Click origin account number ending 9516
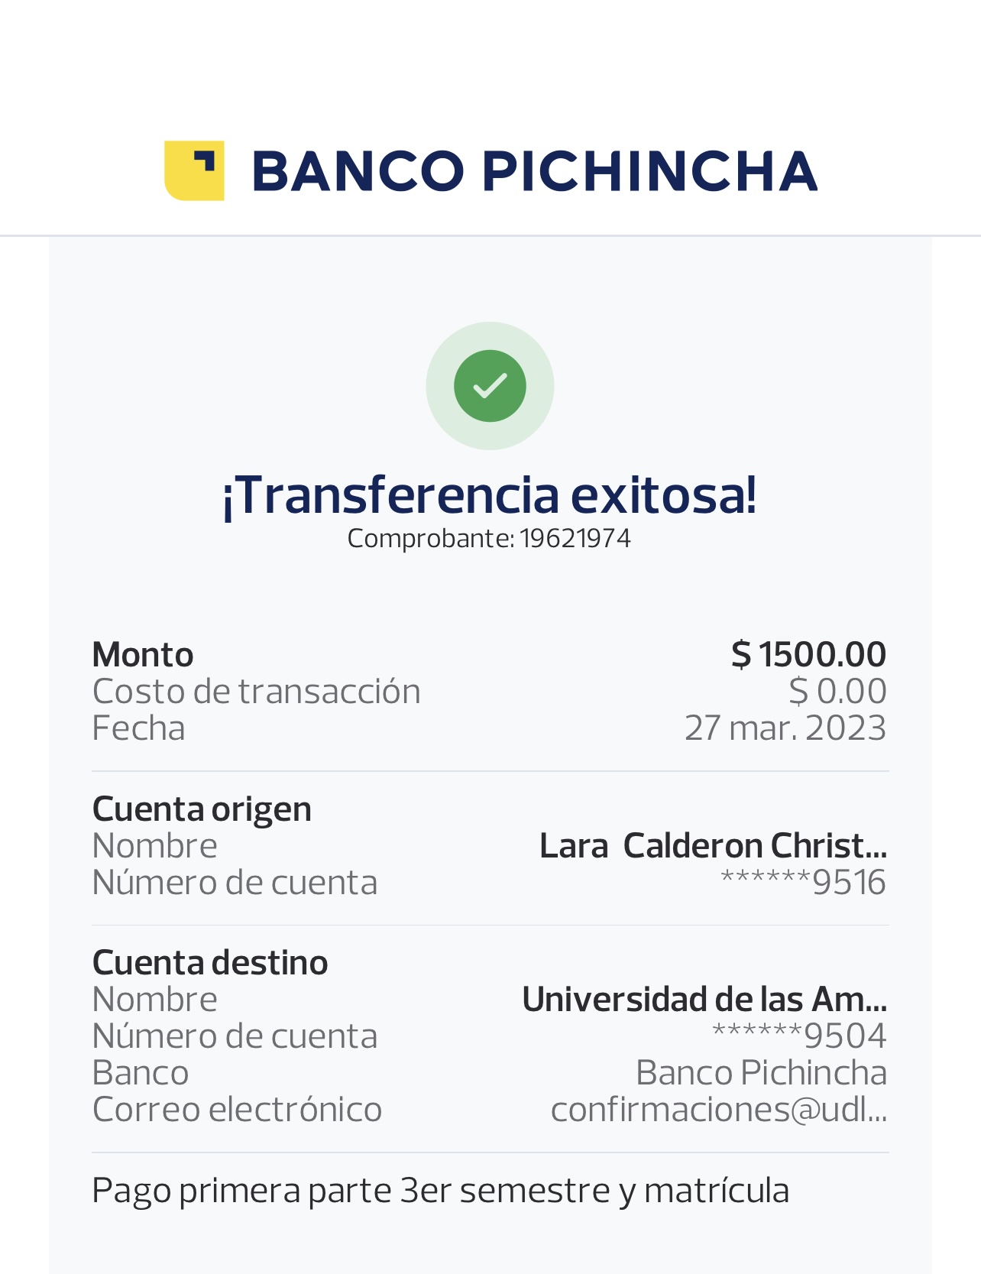The width and height of the screenshot is (981, 1274). coord(803,883)
